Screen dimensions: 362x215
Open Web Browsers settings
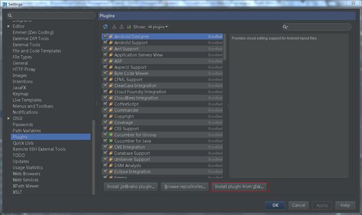pyautogui.click(x=26, y=174)
